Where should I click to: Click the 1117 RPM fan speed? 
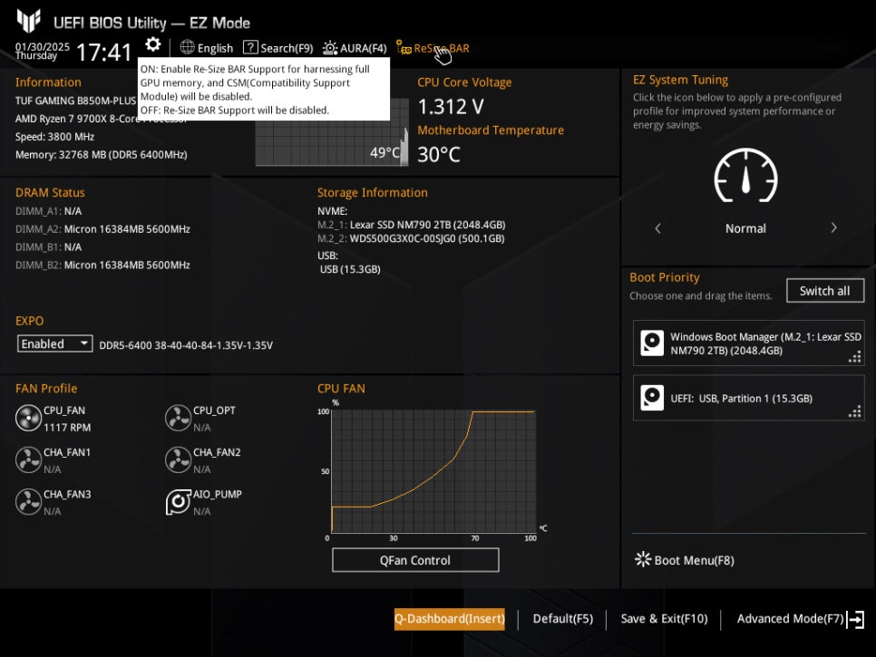pyautogui.click(x=67, y=427)
